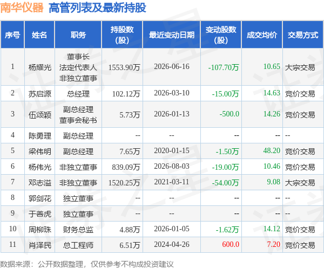
Task: Click holdings value 4.88万
Action: (x=130, y=230)
